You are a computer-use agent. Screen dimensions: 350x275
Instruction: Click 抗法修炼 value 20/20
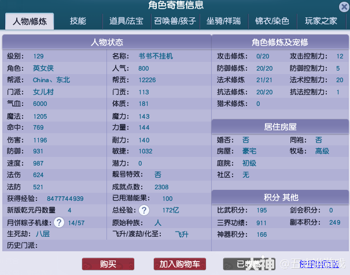click(x=264, y=92)
